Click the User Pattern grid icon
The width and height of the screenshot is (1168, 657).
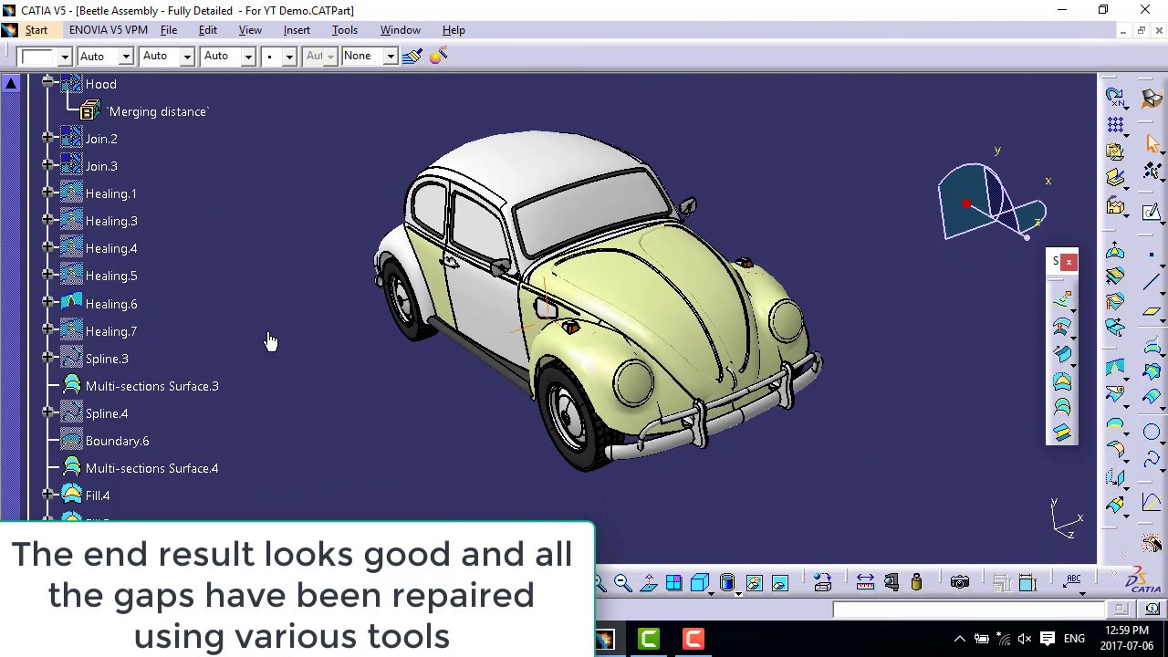pyautogui.click(x=1115, y=123)
